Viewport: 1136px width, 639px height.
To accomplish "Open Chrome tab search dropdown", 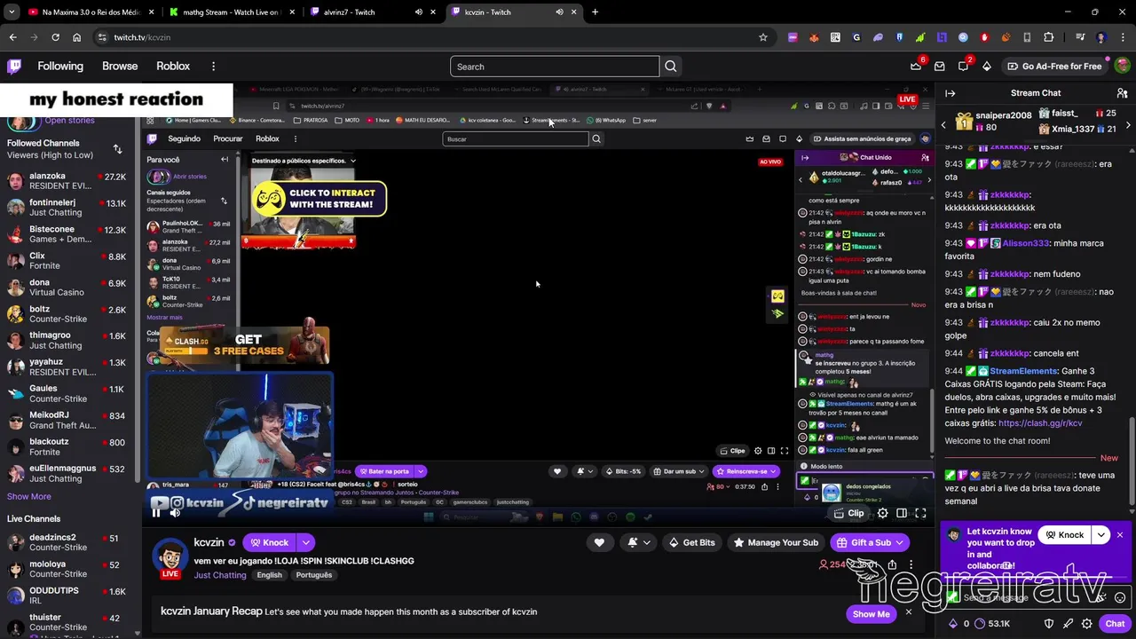I will tap(12, 12).
